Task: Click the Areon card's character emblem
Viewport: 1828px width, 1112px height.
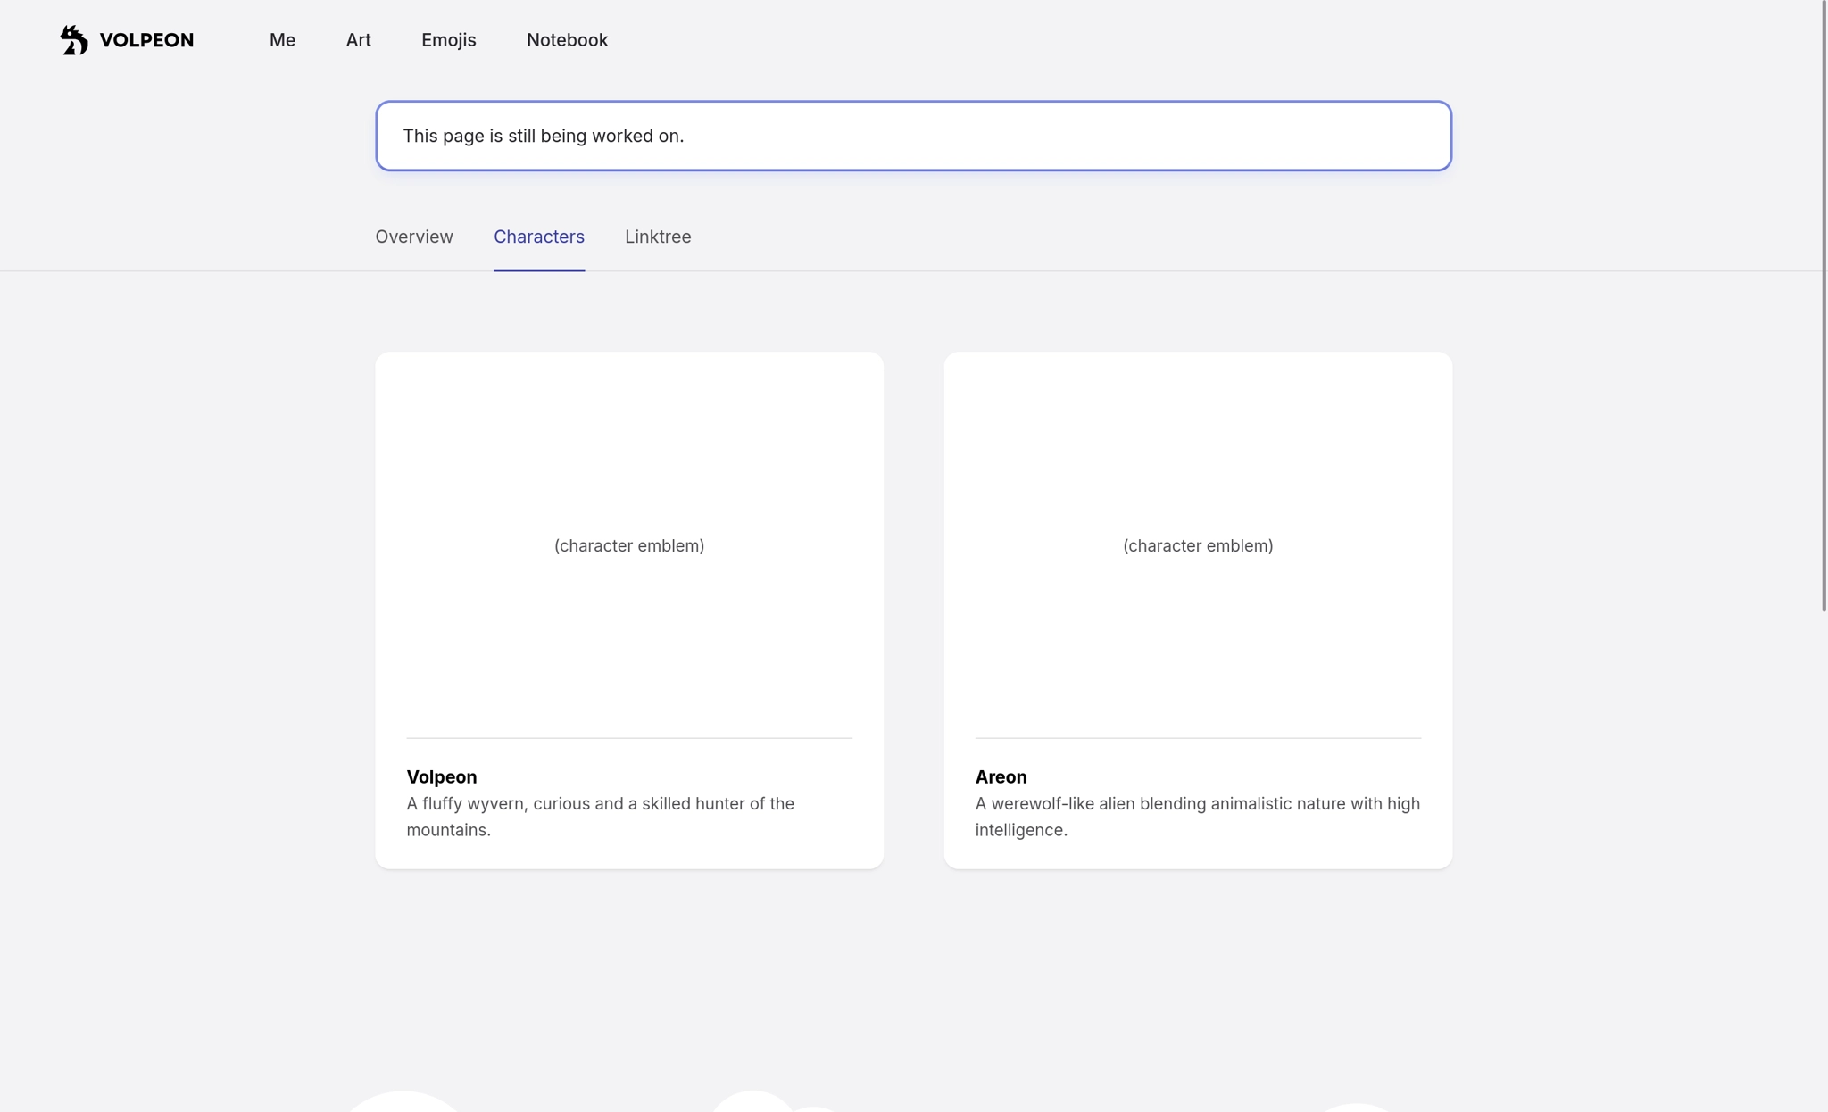Action: 1198,545
